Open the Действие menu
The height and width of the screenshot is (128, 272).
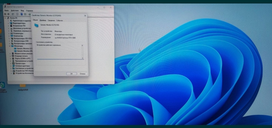[x=14, y=10]
